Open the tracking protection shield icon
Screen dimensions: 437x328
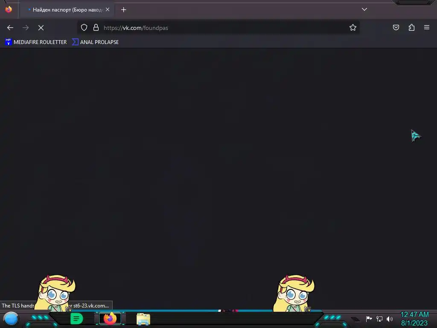(84, 28)
